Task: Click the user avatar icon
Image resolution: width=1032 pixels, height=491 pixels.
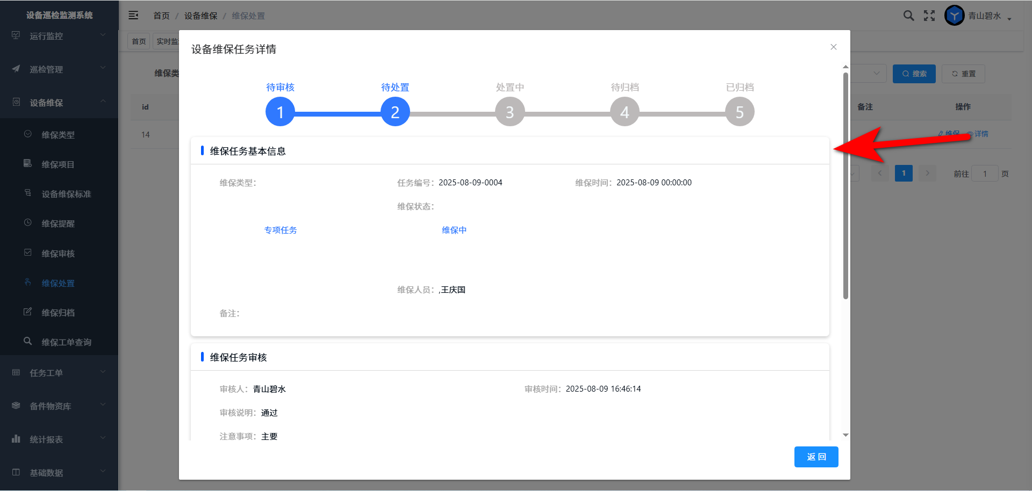Action: tap(954, 16)
